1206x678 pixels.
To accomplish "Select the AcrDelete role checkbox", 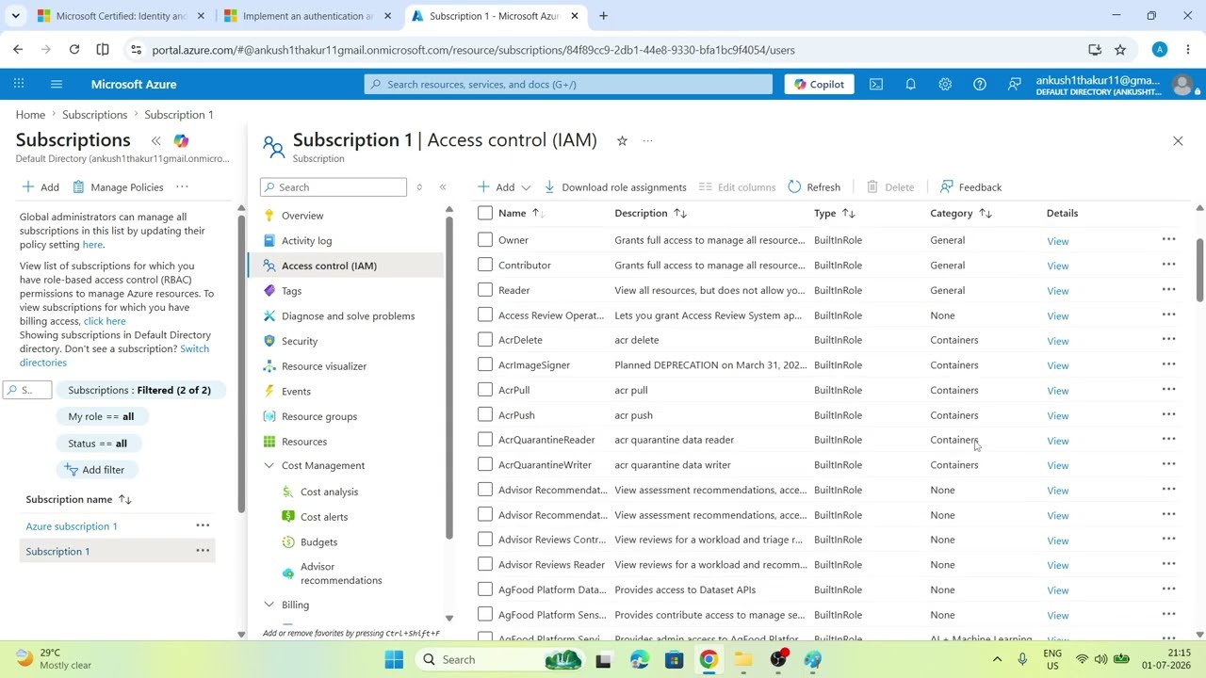I will [485, 339].
